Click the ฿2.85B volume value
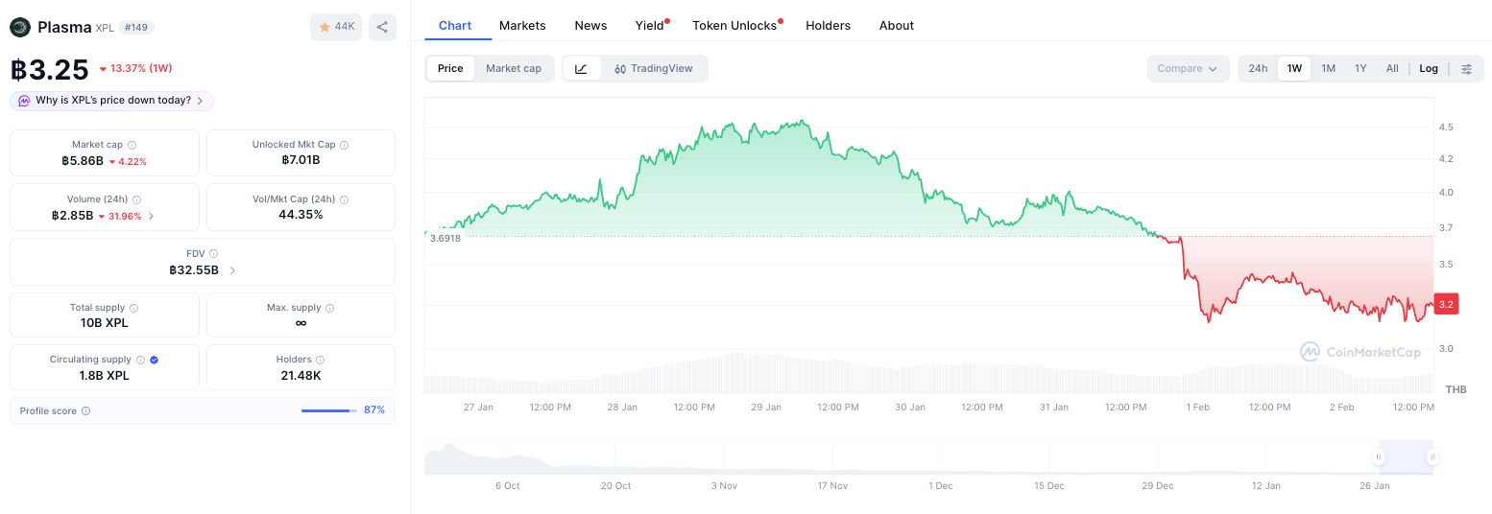 point(72,216)
